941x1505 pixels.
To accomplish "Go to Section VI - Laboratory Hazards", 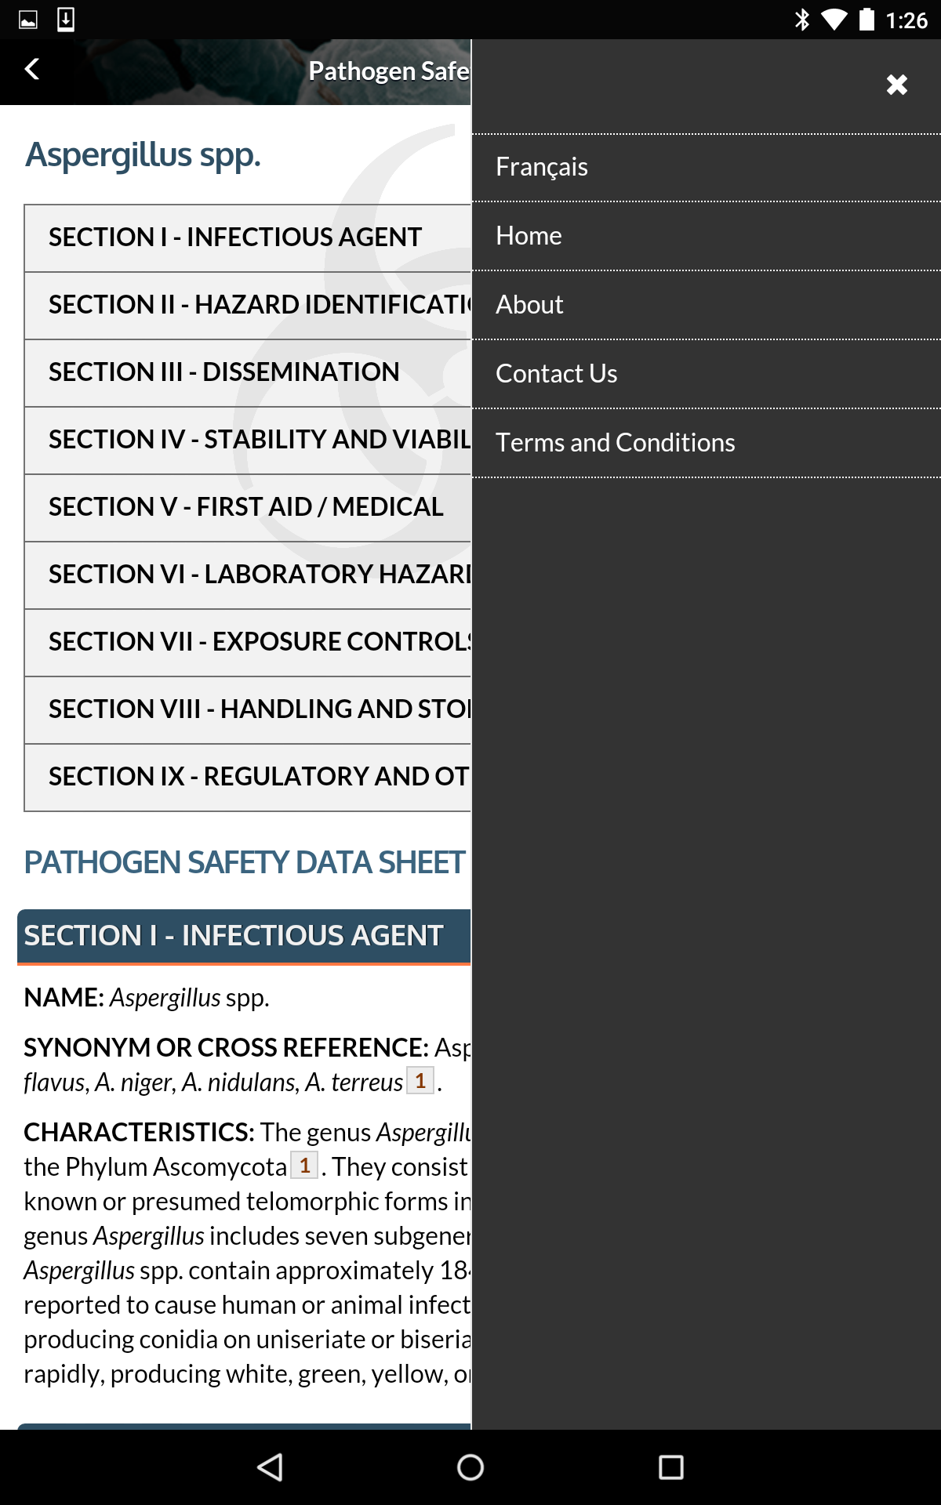I will click(x=248, y=575).
